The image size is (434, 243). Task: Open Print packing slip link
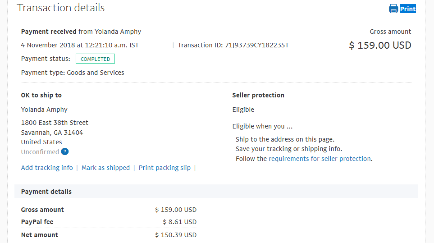164,168
